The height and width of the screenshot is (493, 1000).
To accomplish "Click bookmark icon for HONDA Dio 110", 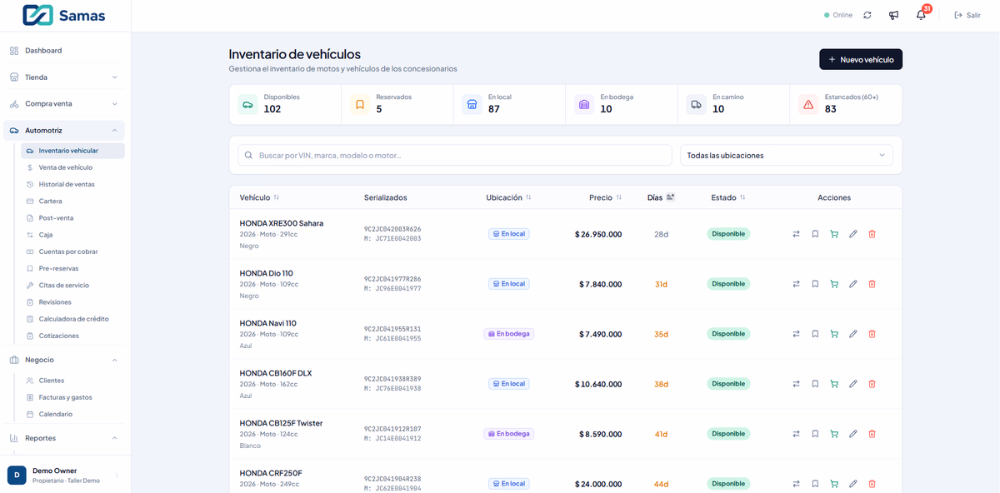I will [x=815, y=284].
